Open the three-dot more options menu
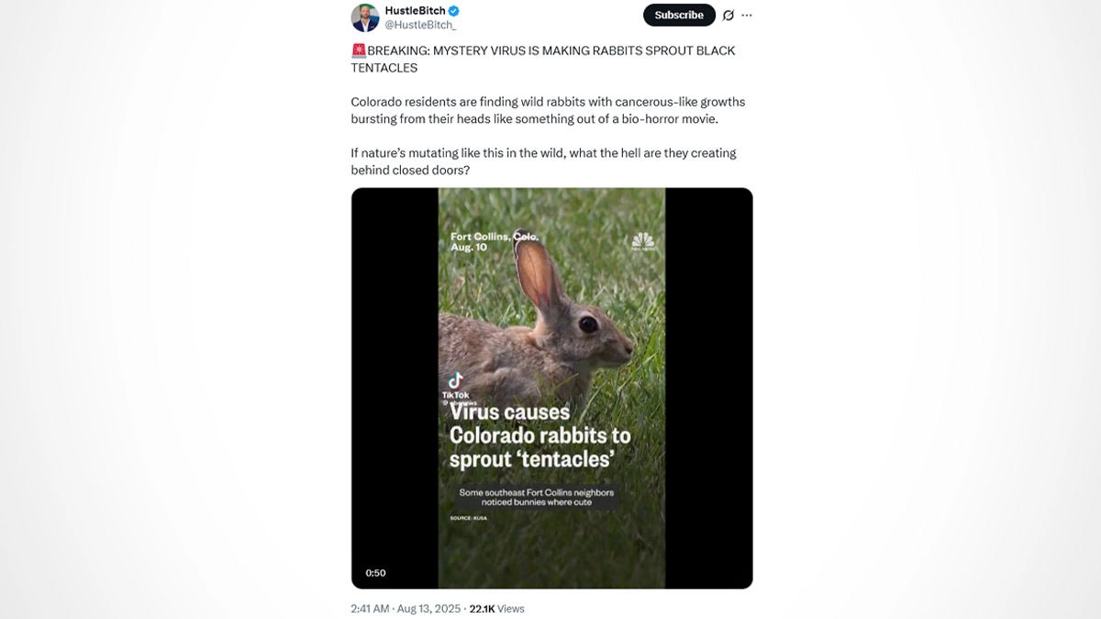1101x619 pixels. click(747, 16)
